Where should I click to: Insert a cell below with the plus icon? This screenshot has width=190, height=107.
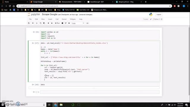[x=33, y=23]
